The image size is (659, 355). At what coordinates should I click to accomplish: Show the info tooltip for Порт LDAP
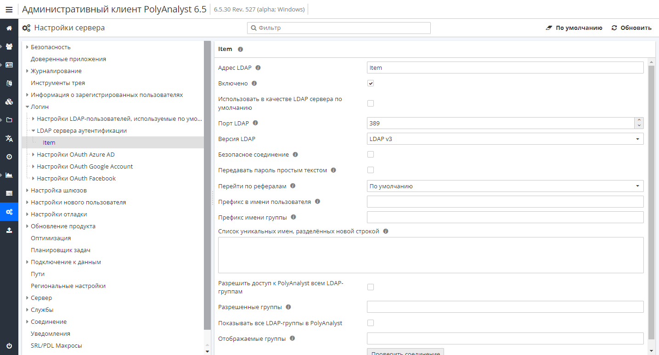click(255, 123)
